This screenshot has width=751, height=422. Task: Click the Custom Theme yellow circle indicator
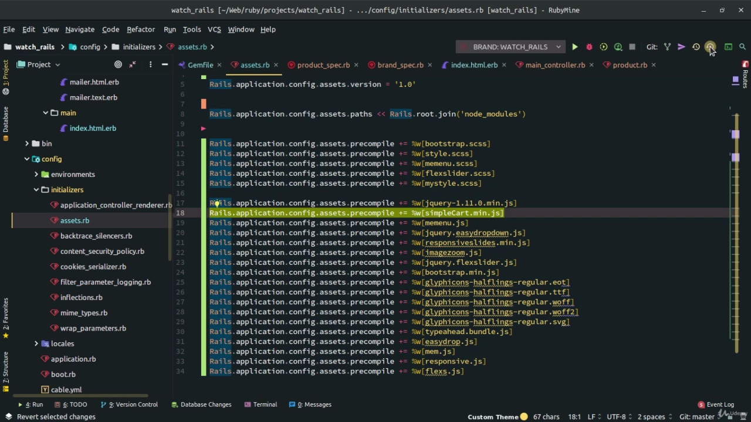524,417
